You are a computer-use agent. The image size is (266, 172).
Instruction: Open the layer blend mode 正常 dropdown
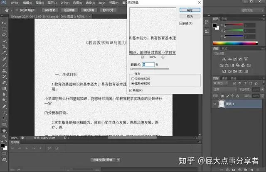coord(224,89)
